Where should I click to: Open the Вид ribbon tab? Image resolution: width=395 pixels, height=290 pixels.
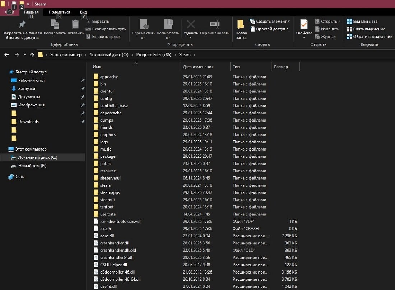tap(83, 12)
